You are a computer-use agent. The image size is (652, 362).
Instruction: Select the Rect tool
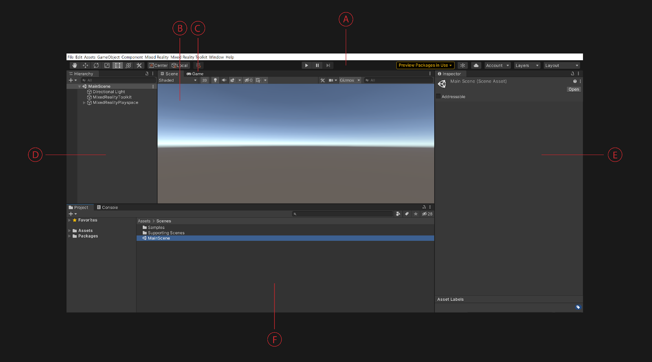[118, 65]
